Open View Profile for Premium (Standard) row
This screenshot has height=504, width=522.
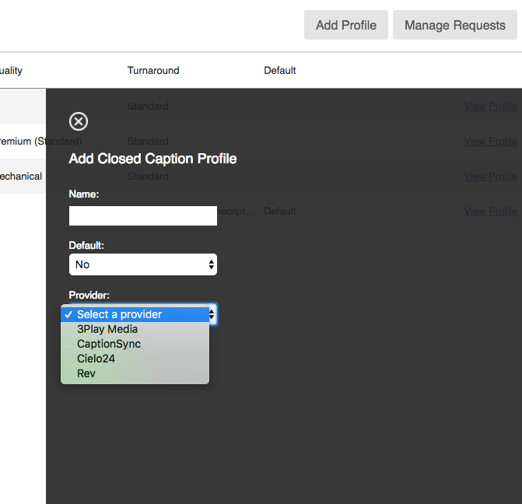point(490,142)
